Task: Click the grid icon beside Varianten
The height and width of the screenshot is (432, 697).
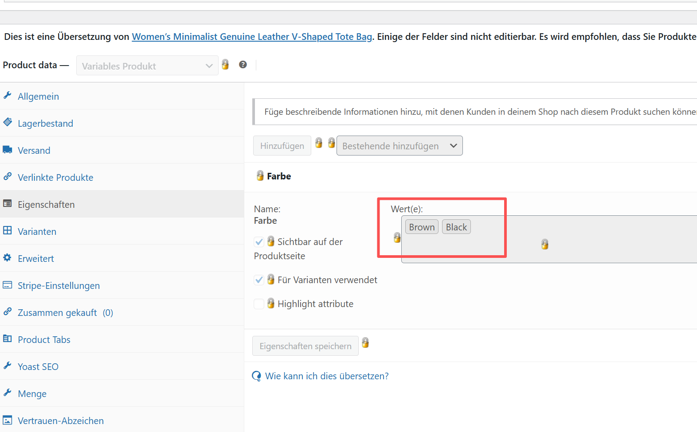Action: [8, 231]
